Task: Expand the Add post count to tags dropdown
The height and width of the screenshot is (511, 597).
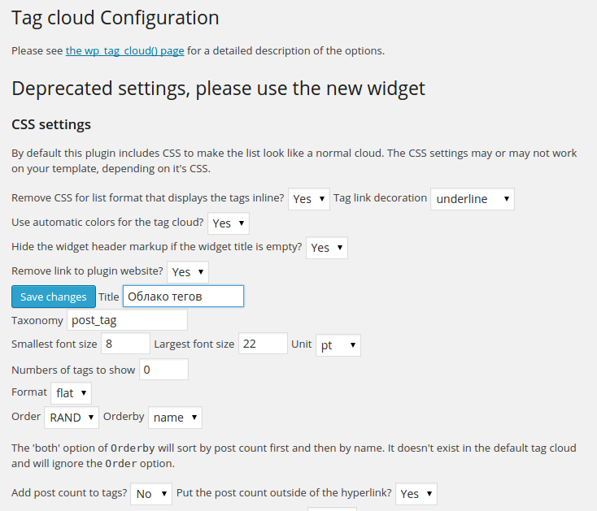Action: pyautogui.click(x=151, y=493)
